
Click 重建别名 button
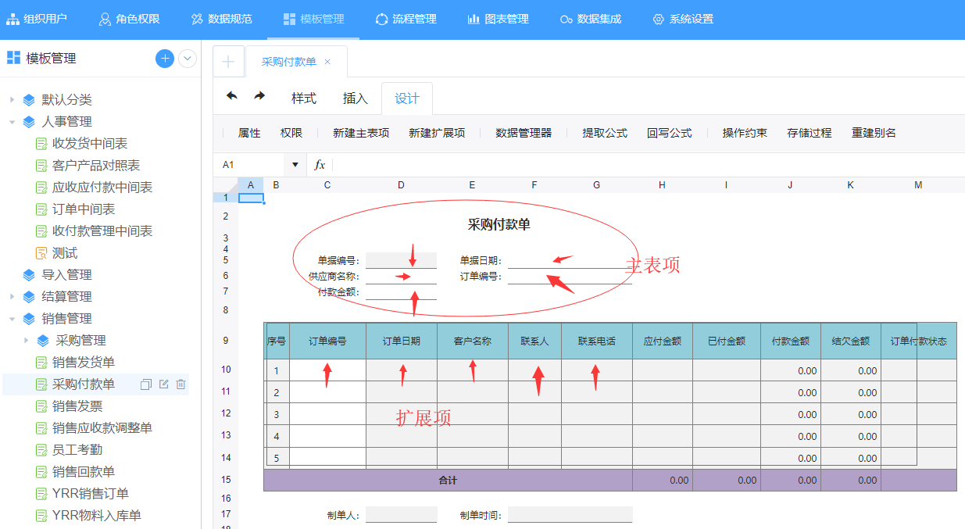click(874, 134)
